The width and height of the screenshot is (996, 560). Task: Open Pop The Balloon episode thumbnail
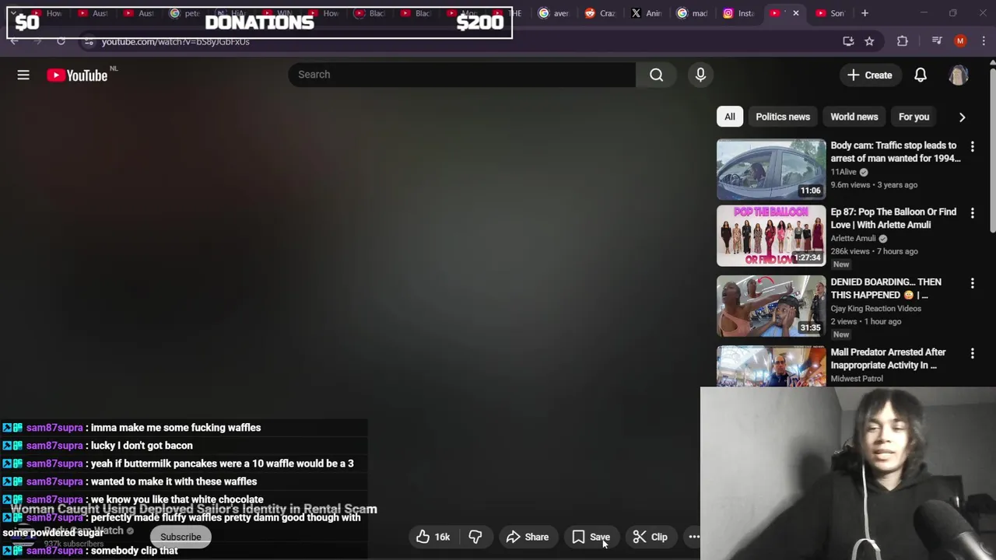[771, 236]
